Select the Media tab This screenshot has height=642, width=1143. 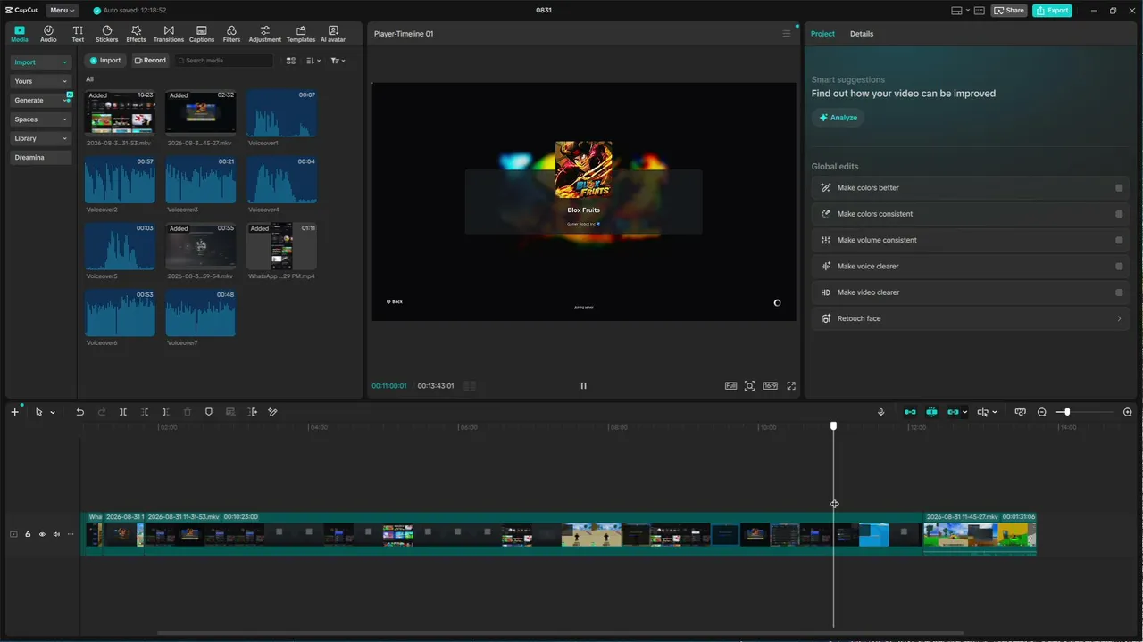20,34
